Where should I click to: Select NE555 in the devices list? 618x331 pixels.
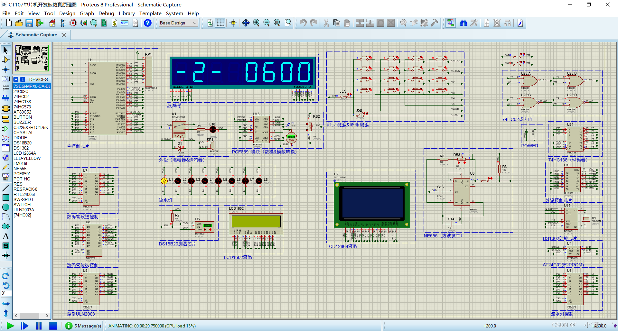point(32,169)
